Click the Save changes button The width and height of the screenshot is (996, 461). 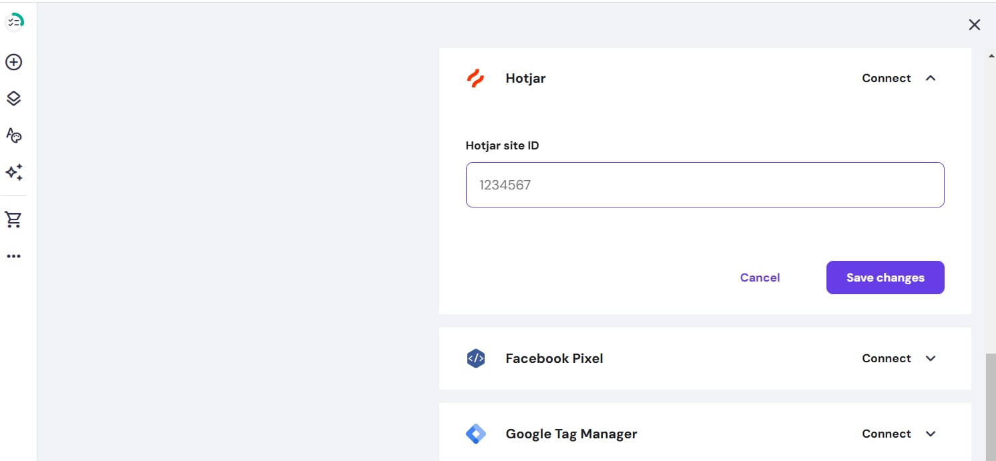[885, 278]
